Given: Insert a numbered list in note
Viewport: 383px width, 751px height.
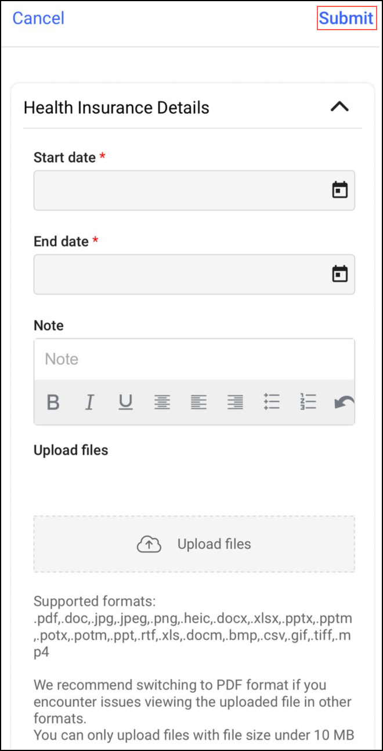Looking at the screenshot, I should (308, 402).
